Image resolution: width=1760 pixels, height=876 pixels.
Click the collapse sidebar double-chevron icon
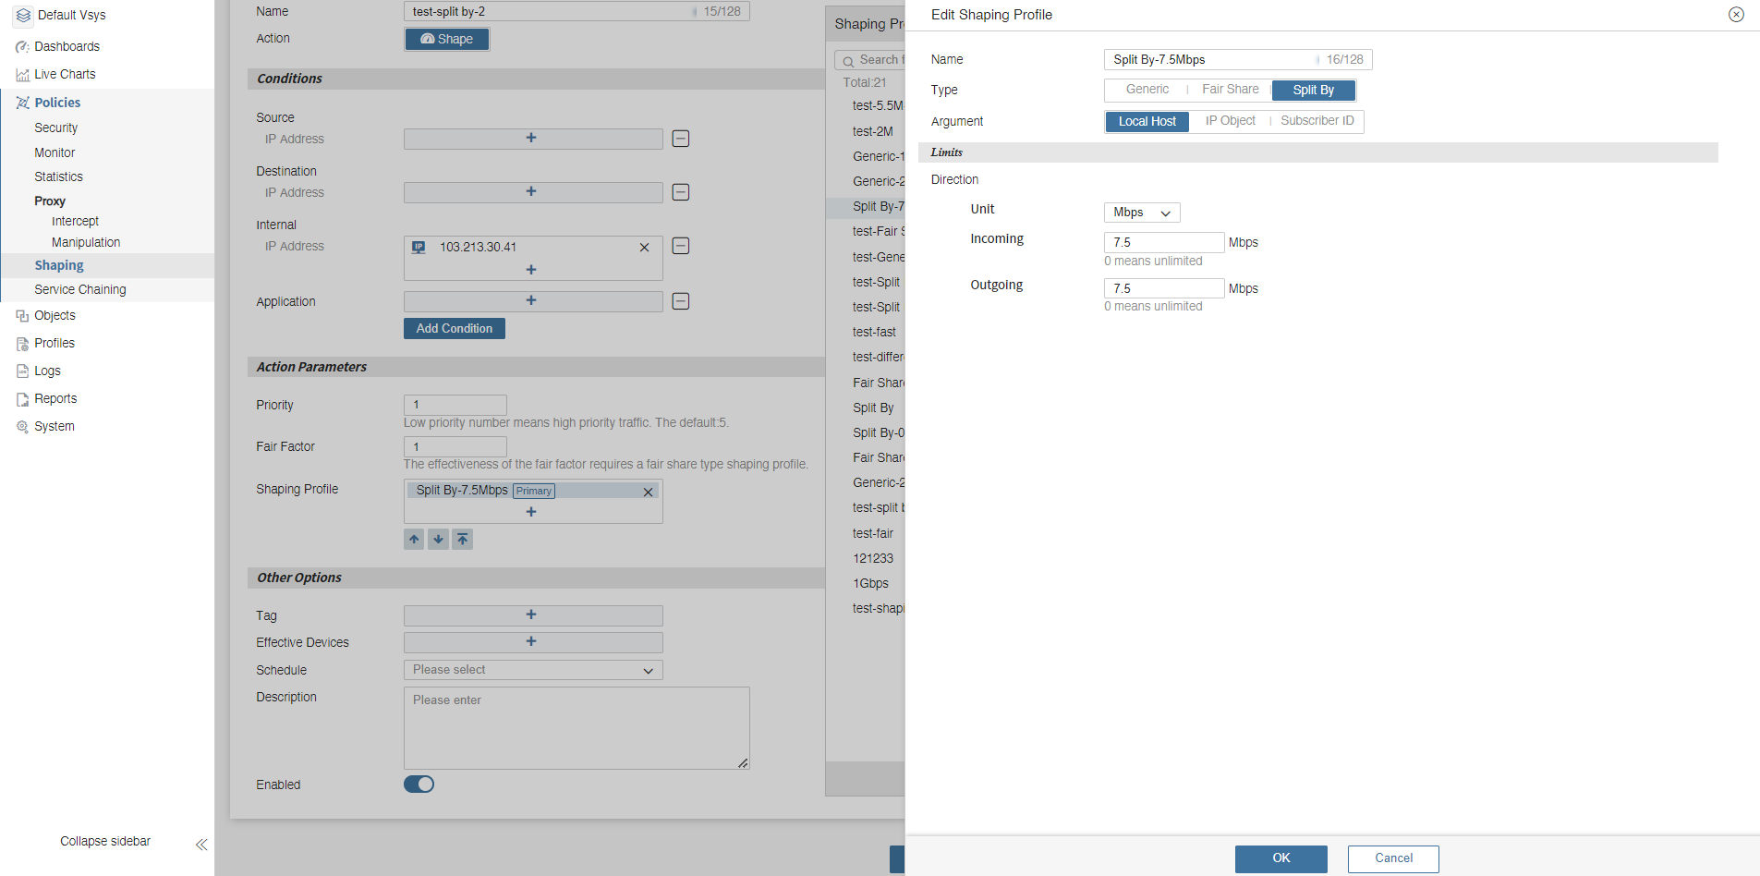pos(201,845)
